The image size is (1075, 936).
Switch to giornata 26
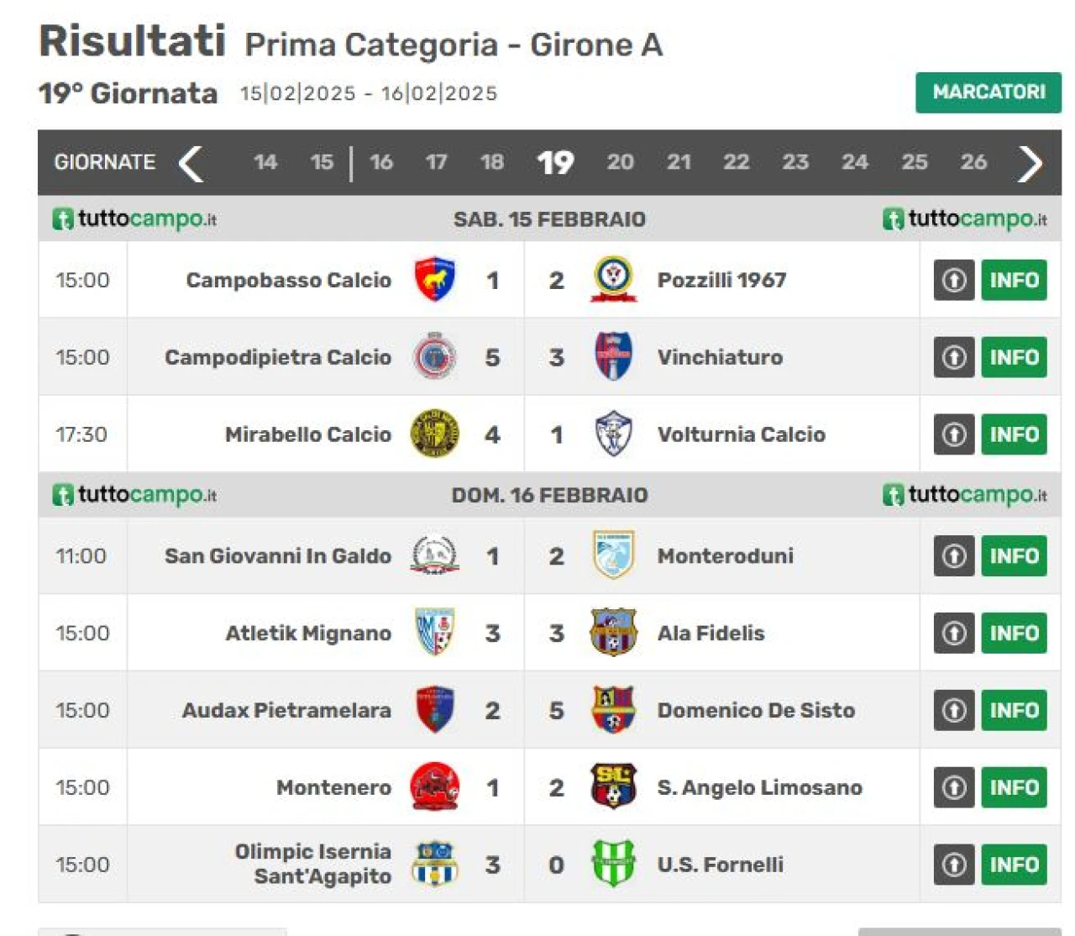coord(973,162)
